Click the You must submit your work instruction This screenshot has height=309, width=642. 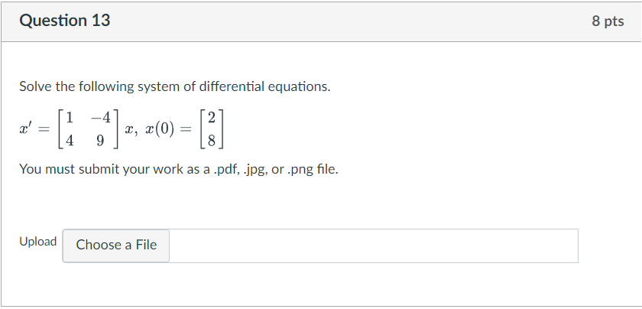tap(179, 169)
